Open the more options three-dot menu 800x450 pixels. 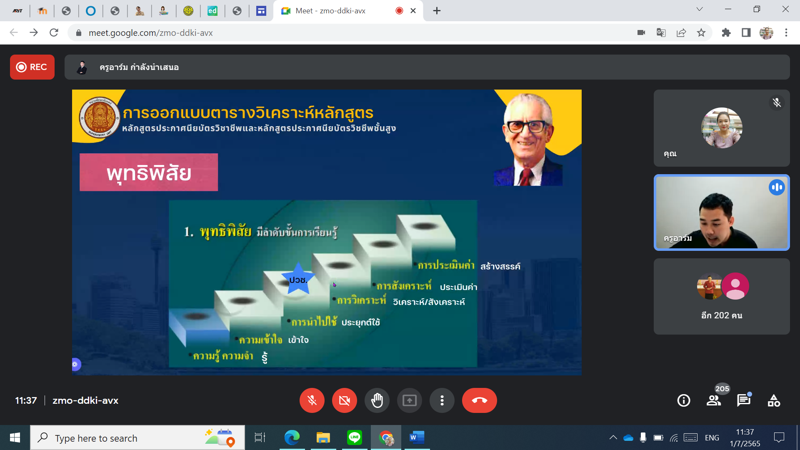tap(442, 400)
